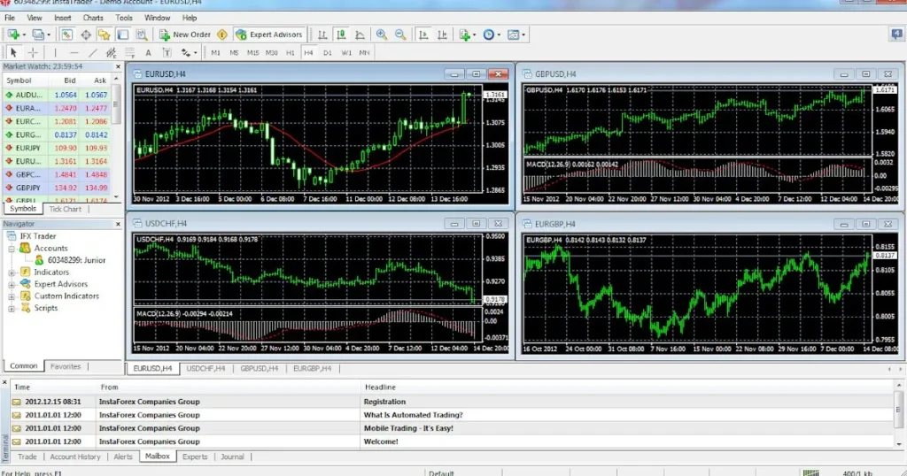Image resolution: width=907 pixels, height=476 pixels.
Task: Switch to the Tick Chart tab
Action: coord(65,209)
